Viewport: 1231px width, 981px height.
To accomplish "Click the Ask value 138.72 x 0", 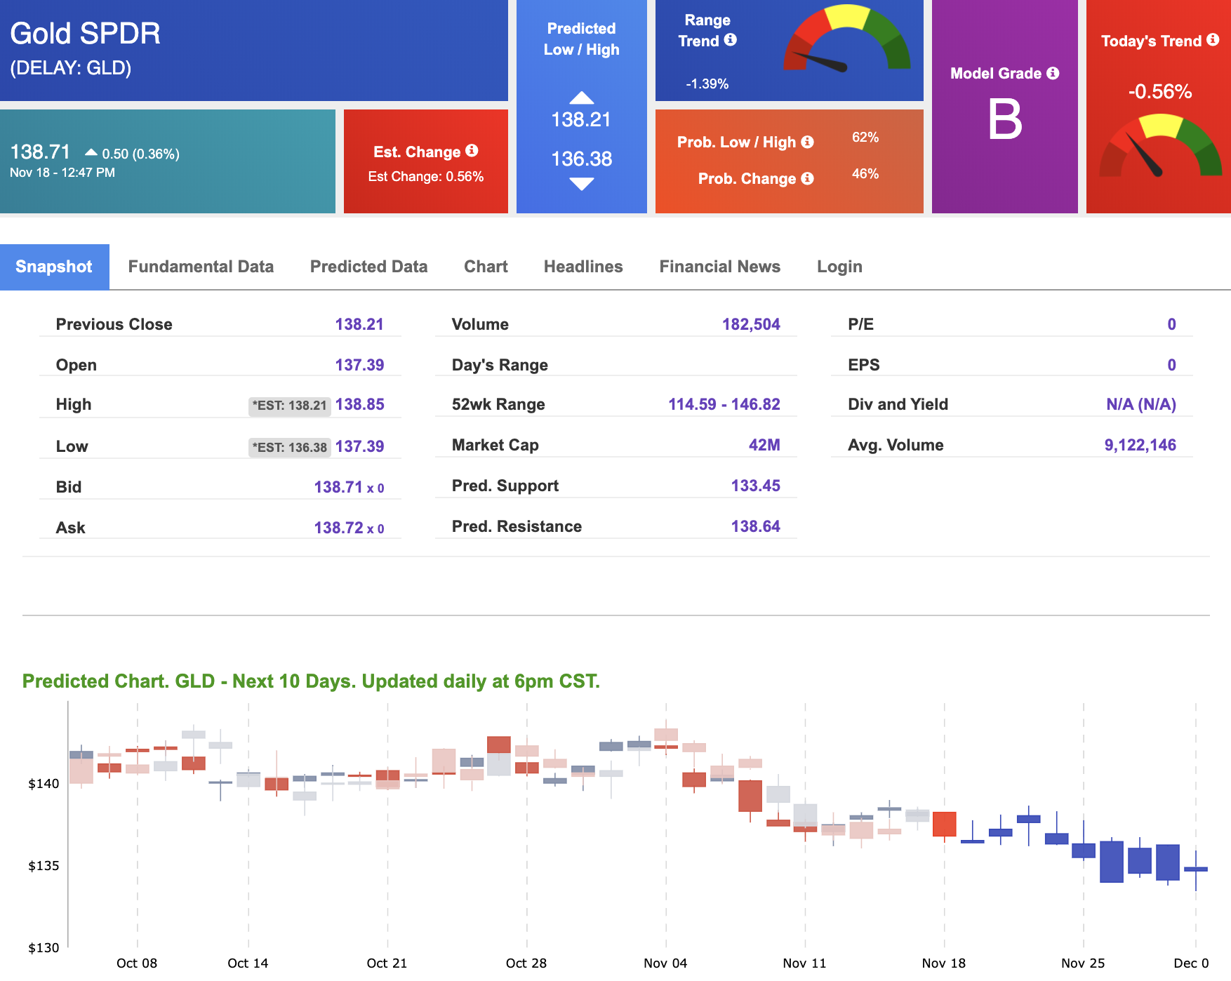I will [x=349, y=528].
